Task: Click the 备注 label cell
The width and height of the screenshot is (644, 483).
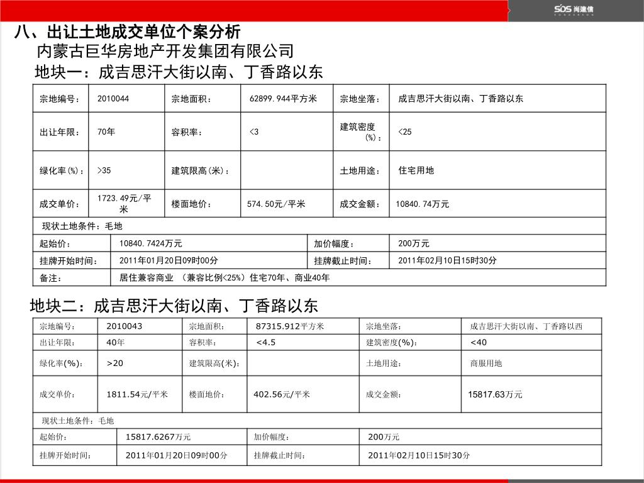Action: (72, 277)
